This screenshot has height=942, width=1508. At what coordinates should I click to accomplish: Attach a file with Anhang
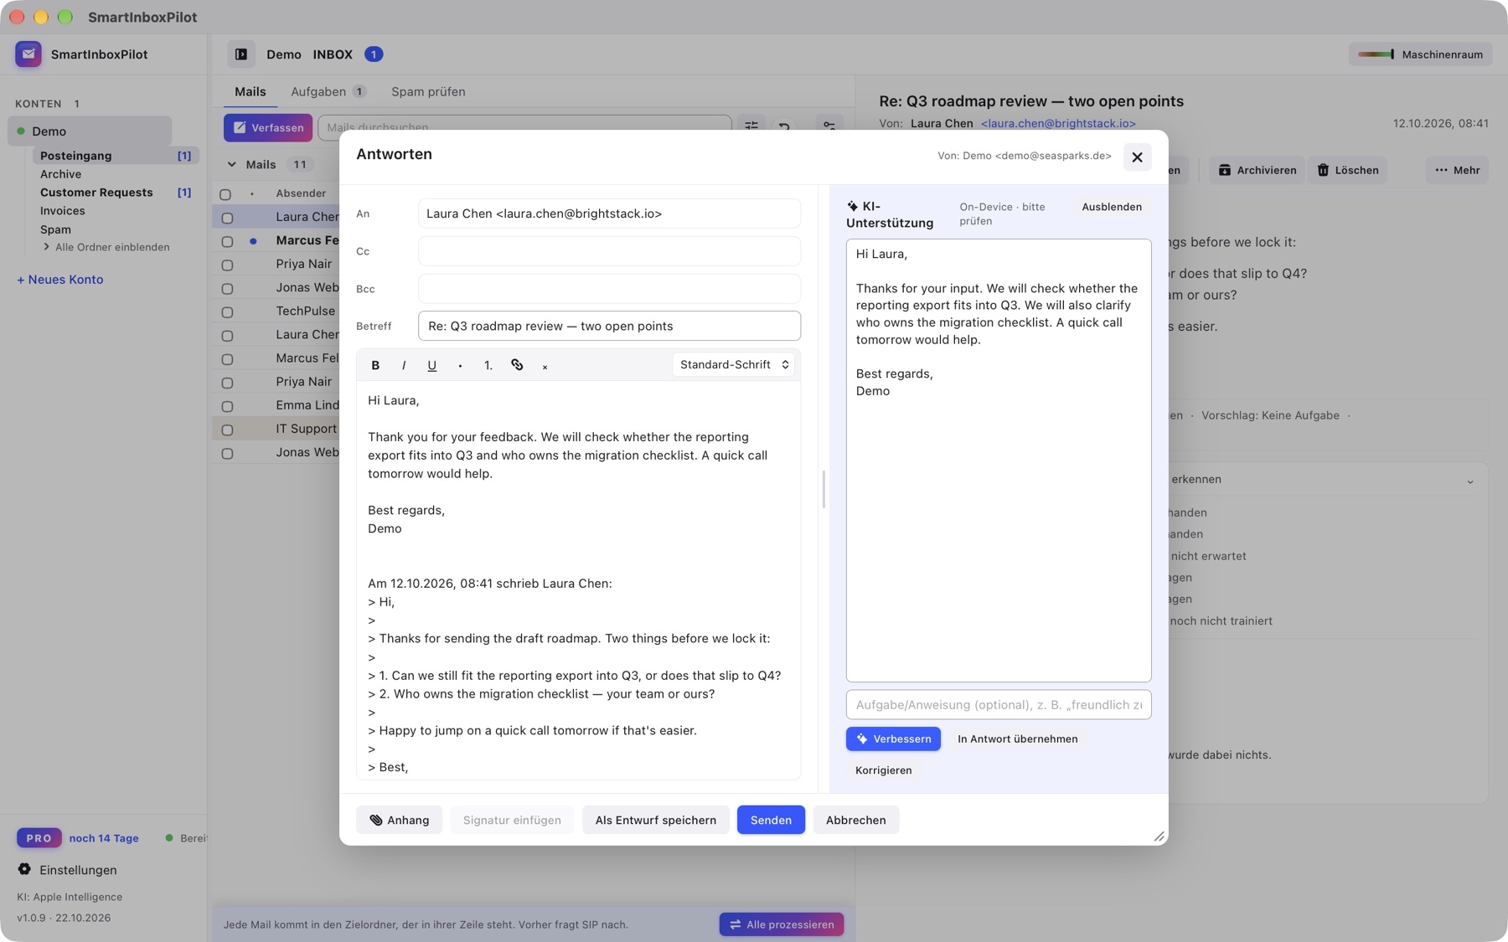pyautogui.click(x=399, y=820)
